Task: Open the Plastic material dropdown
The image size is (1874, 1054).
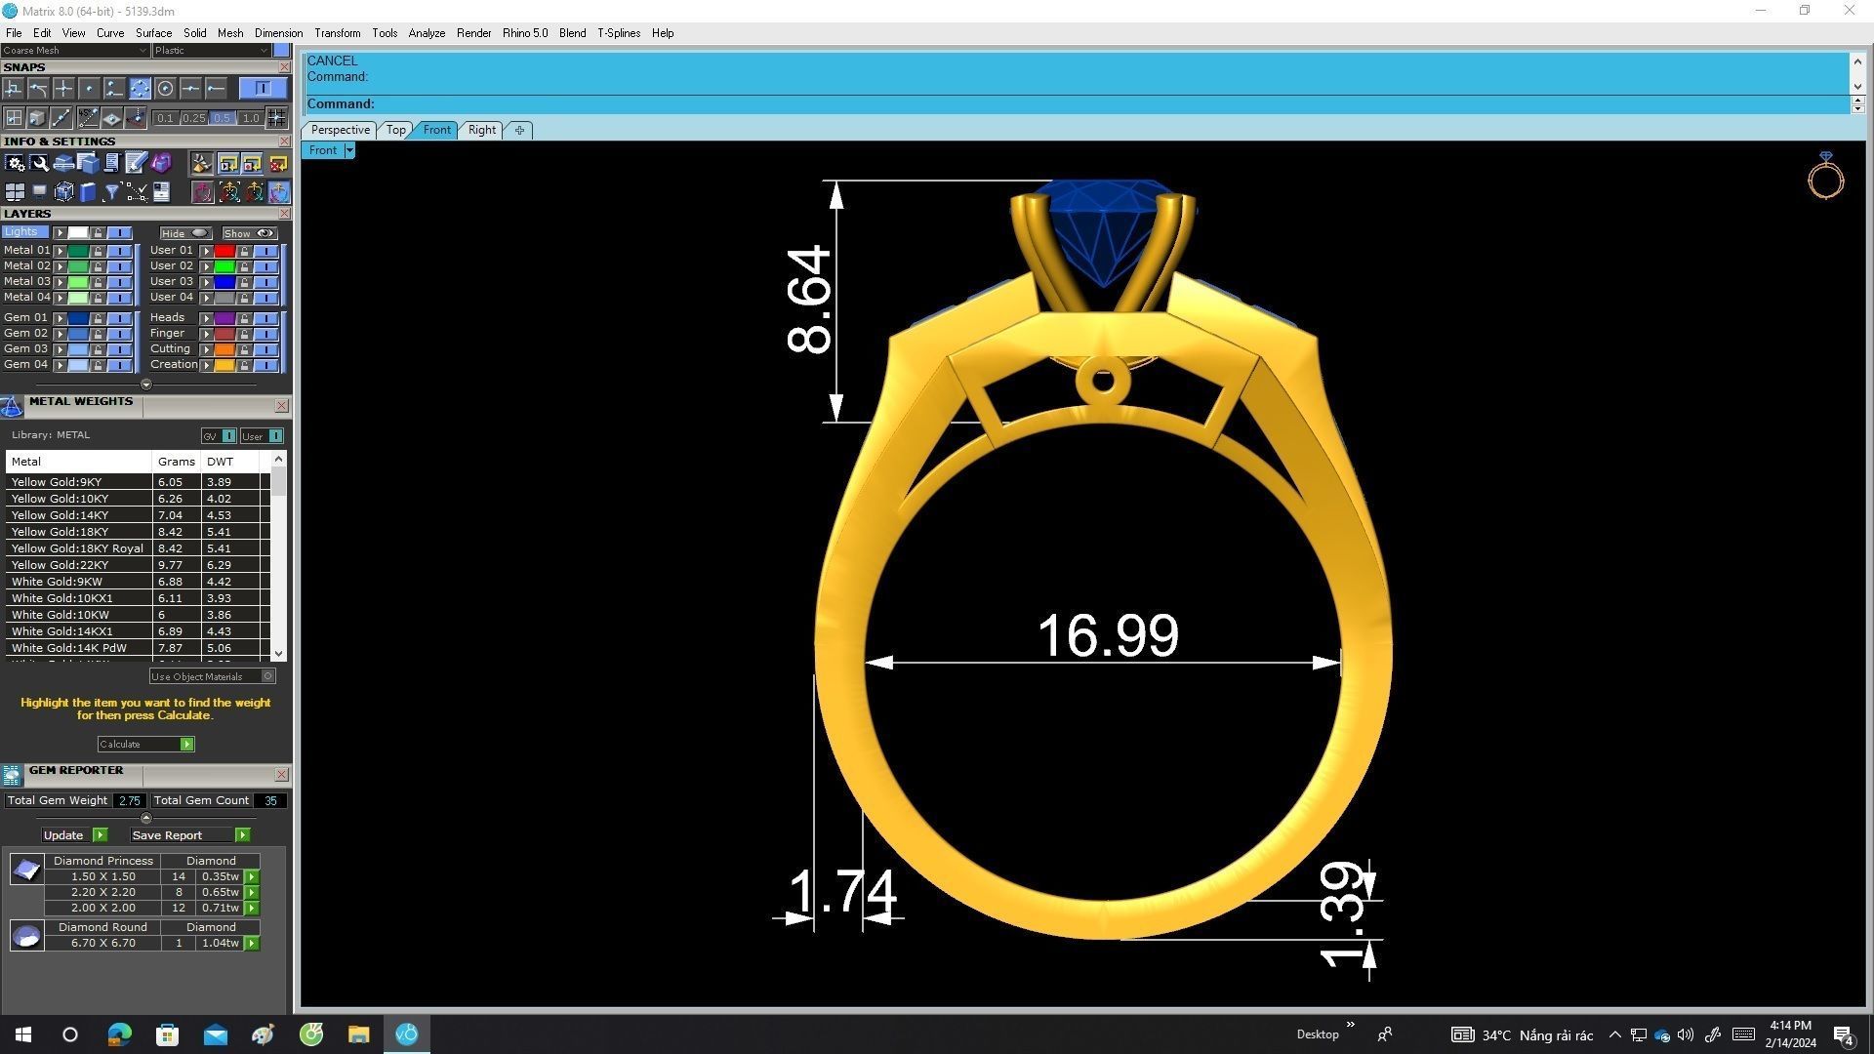Action: coord(211,51)
